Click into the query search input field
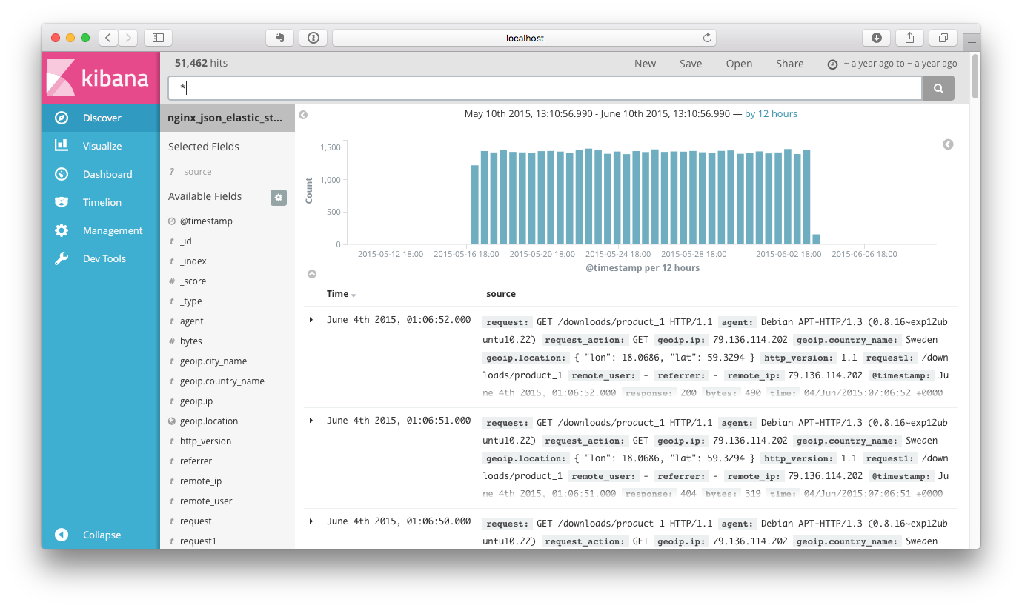1022x608 pixels. pyautogui.click(x=545, y=88)
